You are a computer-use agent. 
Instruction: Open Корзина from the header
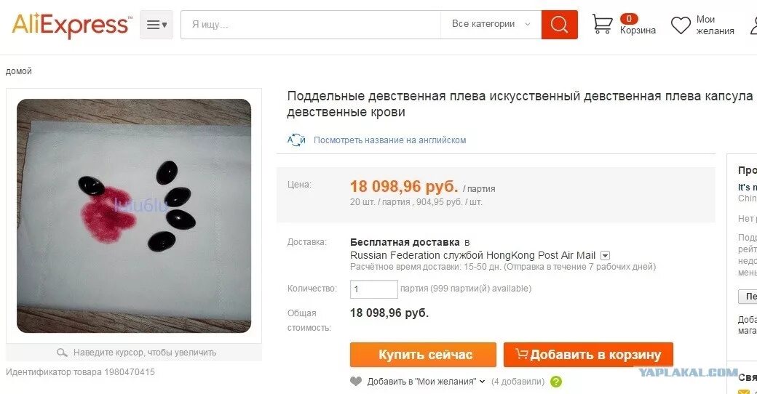[638, 30]
